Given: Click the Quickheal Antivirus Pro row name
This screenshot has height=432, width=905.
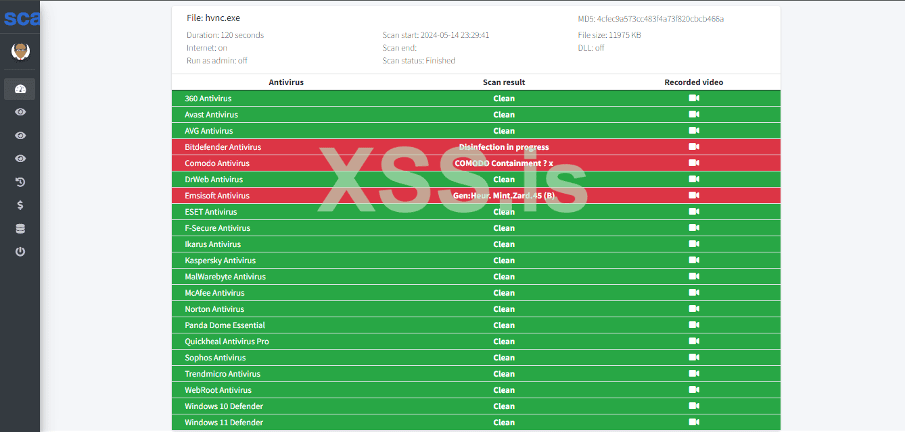Looking at the screenshot, I should (x=227, y=342).
